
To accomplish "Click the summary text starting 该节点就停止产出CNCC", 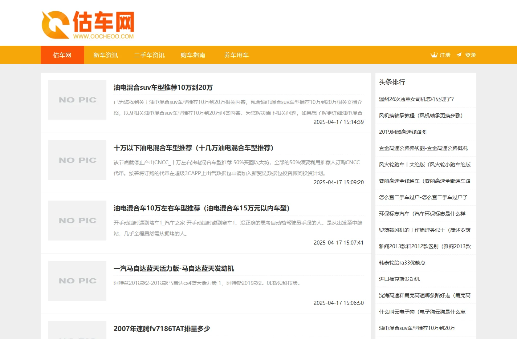I will click(x=237, y=168).
